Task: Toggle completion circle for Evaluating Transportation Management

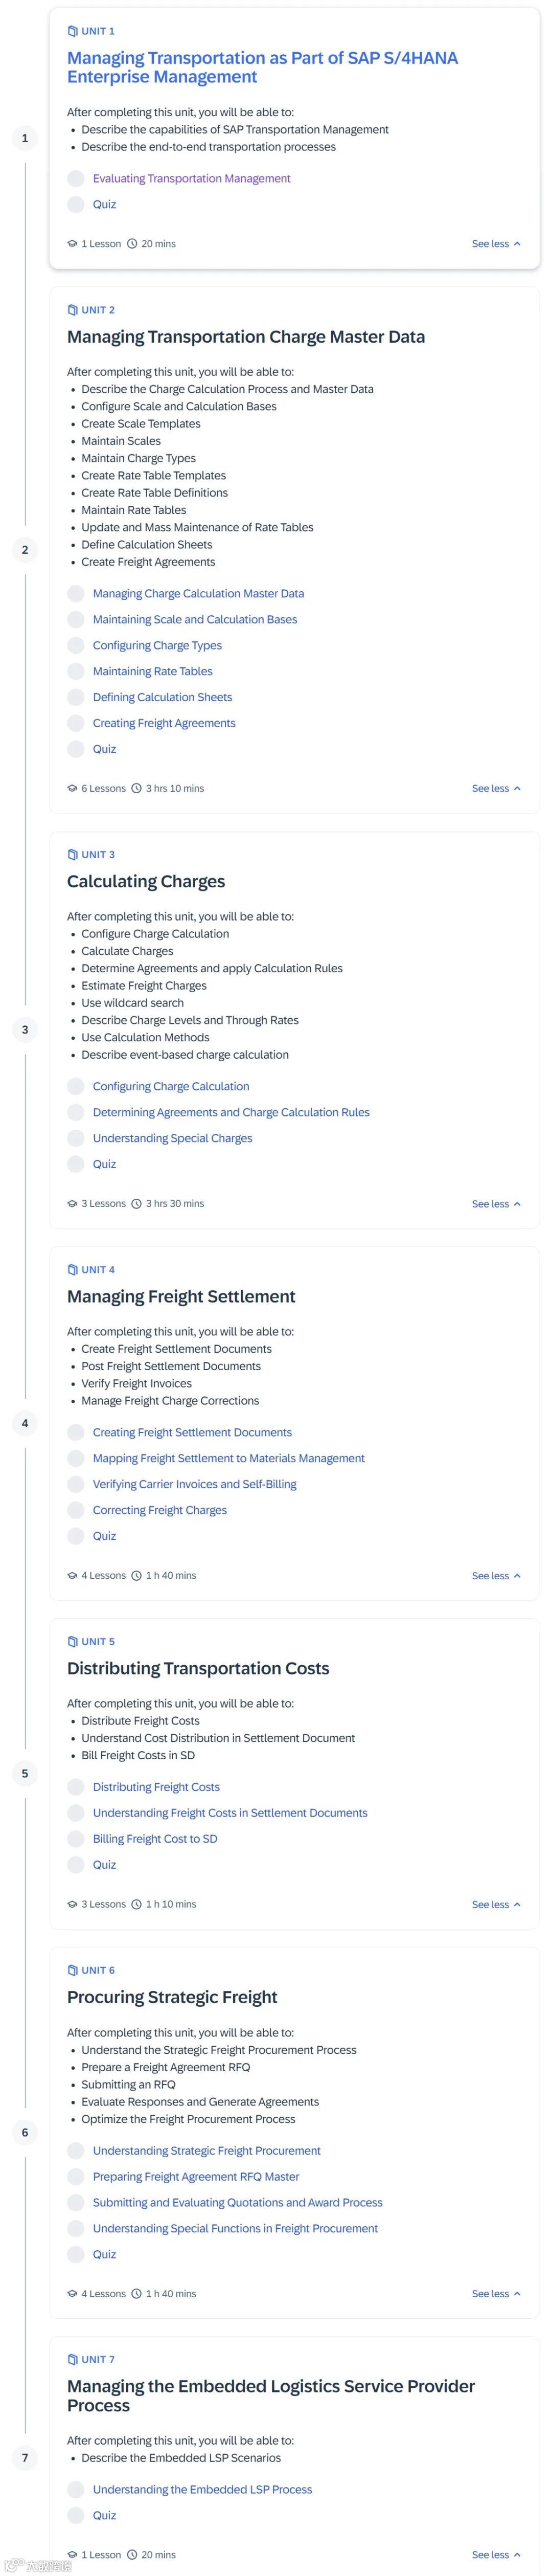Action: [x=76, y=179]
